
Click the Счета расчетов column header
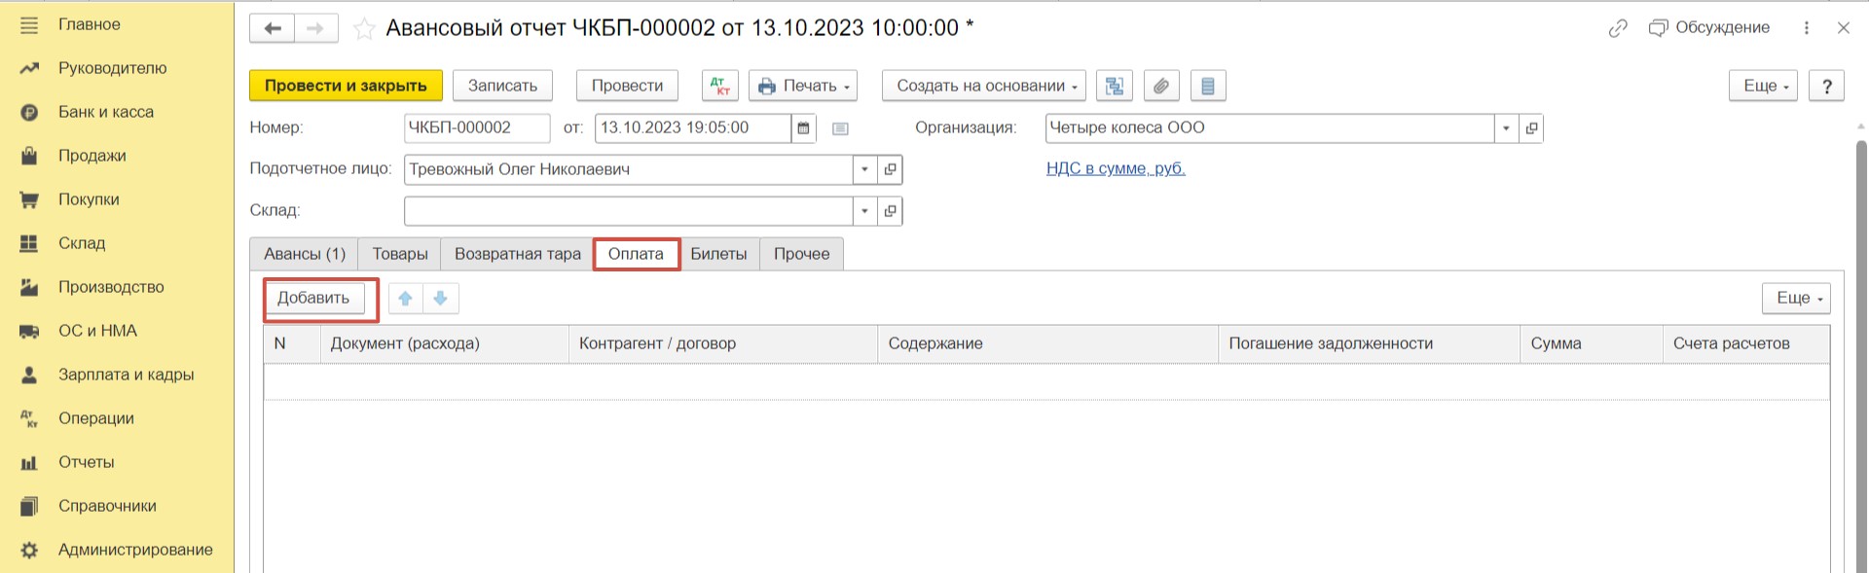(x=1746, y=343)
